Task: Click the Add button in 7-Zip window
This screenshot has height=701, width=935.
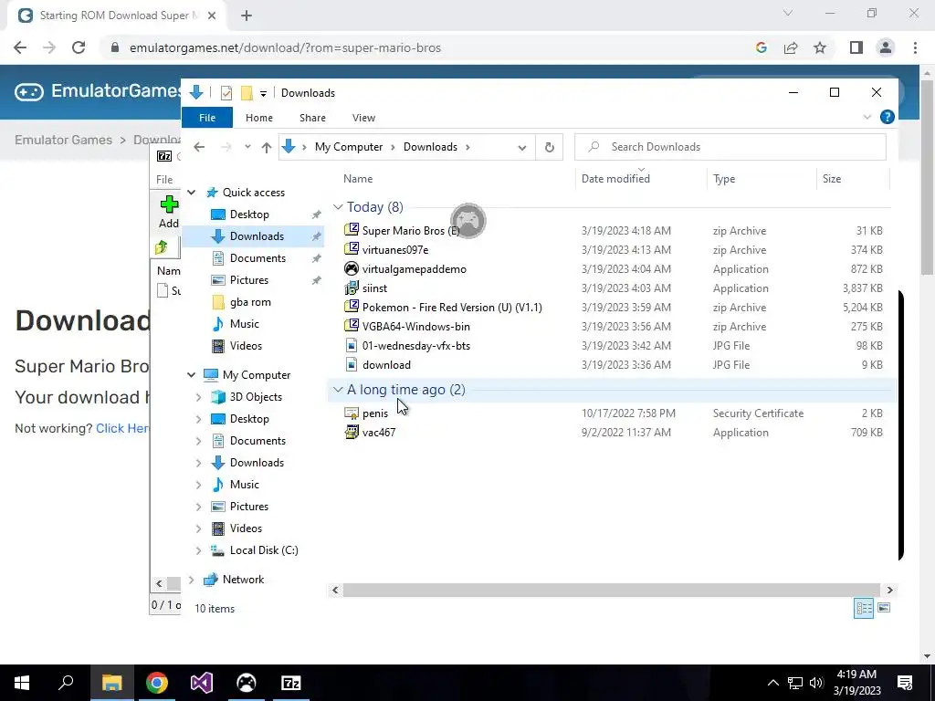Action: pyautogui.click(x=169, y=212)
